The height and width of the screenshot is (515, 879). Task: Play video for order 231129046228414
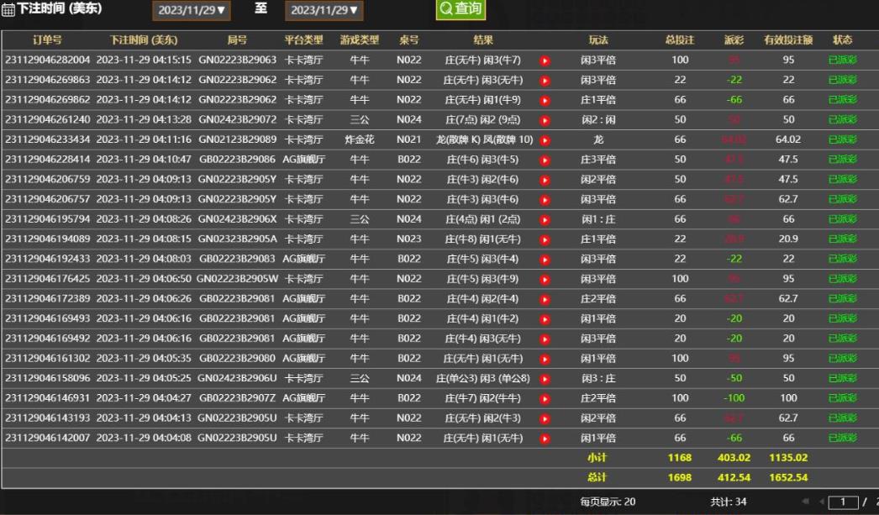point(545,160)
